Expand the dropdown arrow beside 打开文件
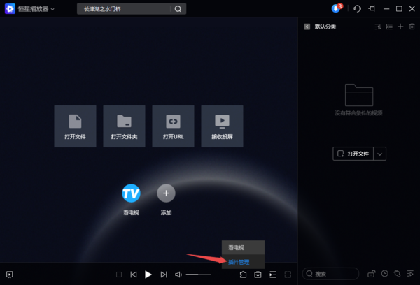Screen dimensions: 420x285 point(380,154)
